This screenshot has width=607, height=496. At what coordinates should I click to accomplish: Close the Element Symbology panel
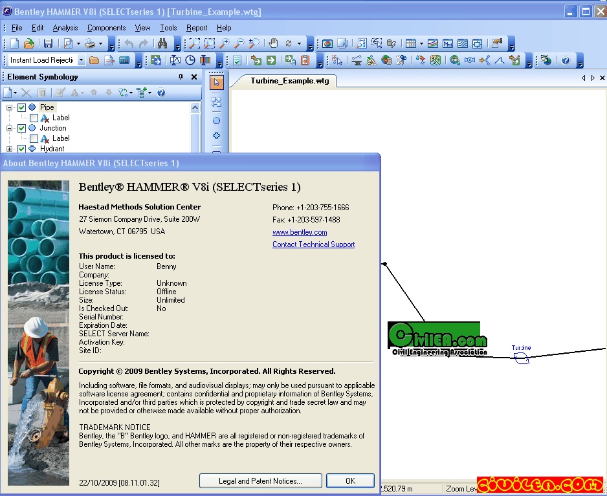click(194, 77)
